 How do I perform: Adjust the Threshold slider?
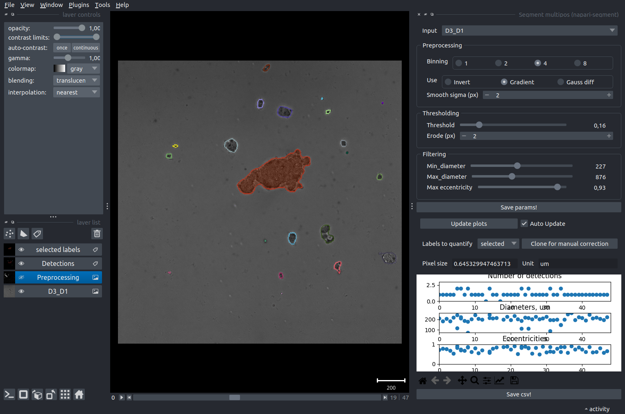click(479, 125)
